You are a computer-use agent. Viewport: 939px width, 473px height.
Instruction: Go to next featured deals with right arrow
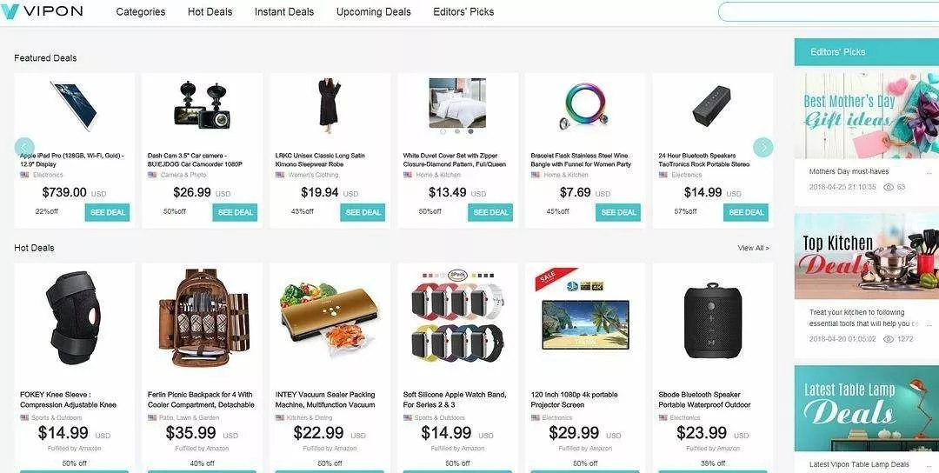[763, 147]
